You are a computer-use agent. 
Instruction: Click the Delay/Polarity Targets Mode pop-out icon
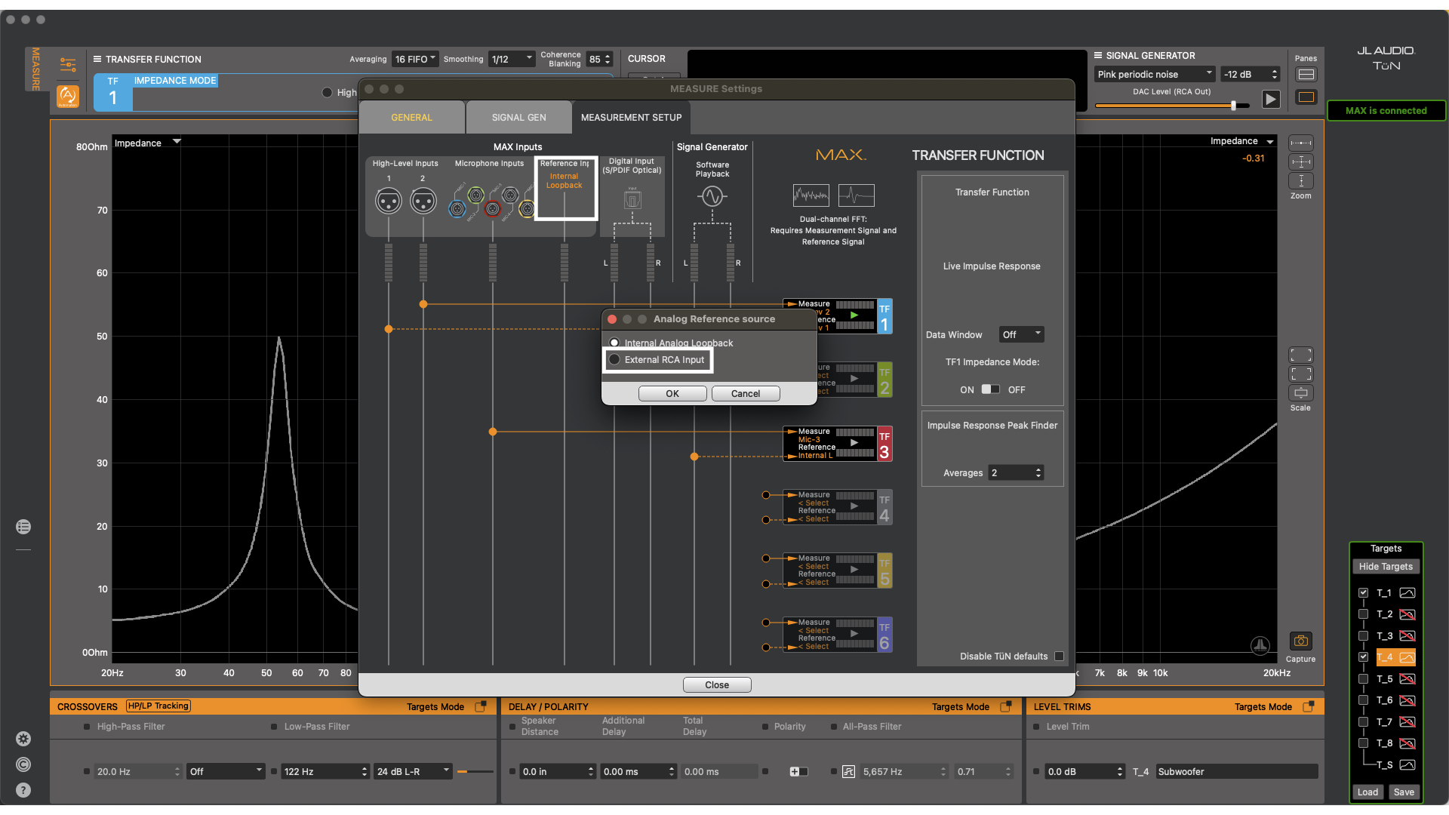coord(1005,706)
